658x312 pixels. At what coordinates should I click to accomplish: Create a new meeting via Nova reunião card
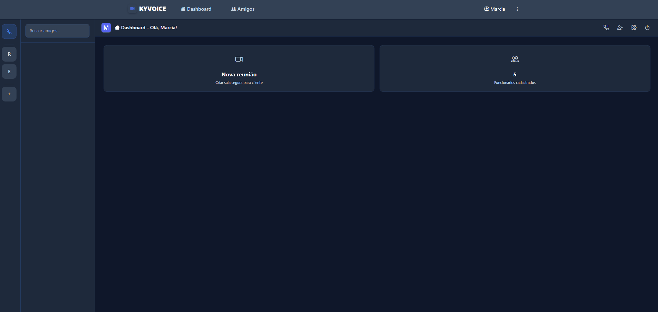point(239,68)
